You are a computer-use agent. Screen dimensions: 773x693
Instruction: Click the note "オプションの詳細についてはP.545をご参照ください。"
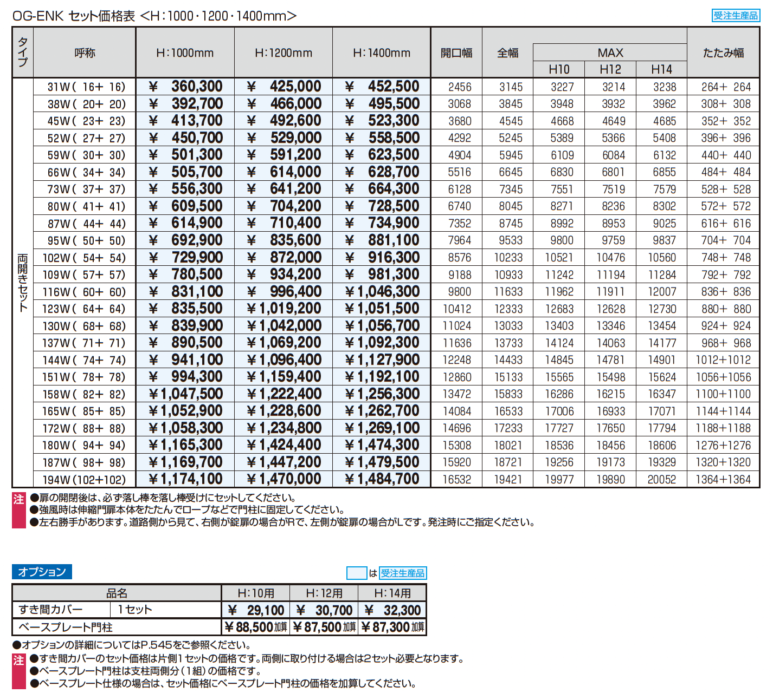[x=132, y=645]
